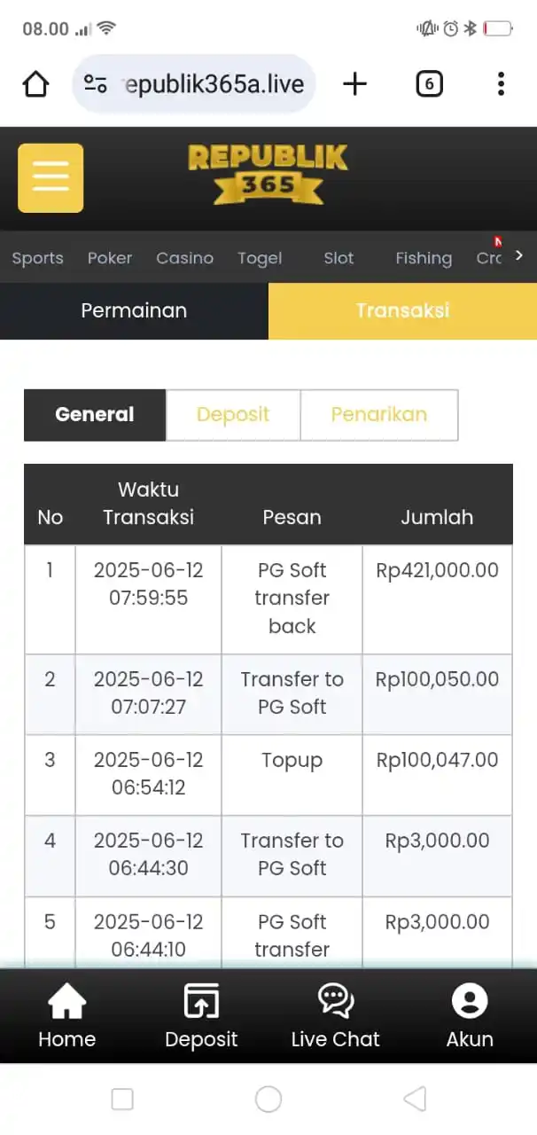This screenshot has width=537, height=1135.
Task: Go to Home in bottom navigation
Action: pyautogui.click(x=66, y=1016)
